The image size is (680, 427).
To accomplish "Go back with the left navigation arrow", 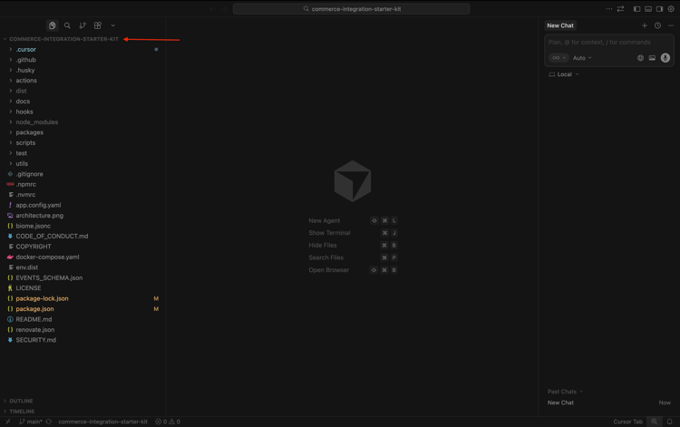I will coord(212,9).
